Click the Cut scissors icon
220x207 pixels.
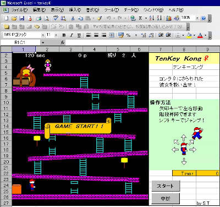coord(73,18)
